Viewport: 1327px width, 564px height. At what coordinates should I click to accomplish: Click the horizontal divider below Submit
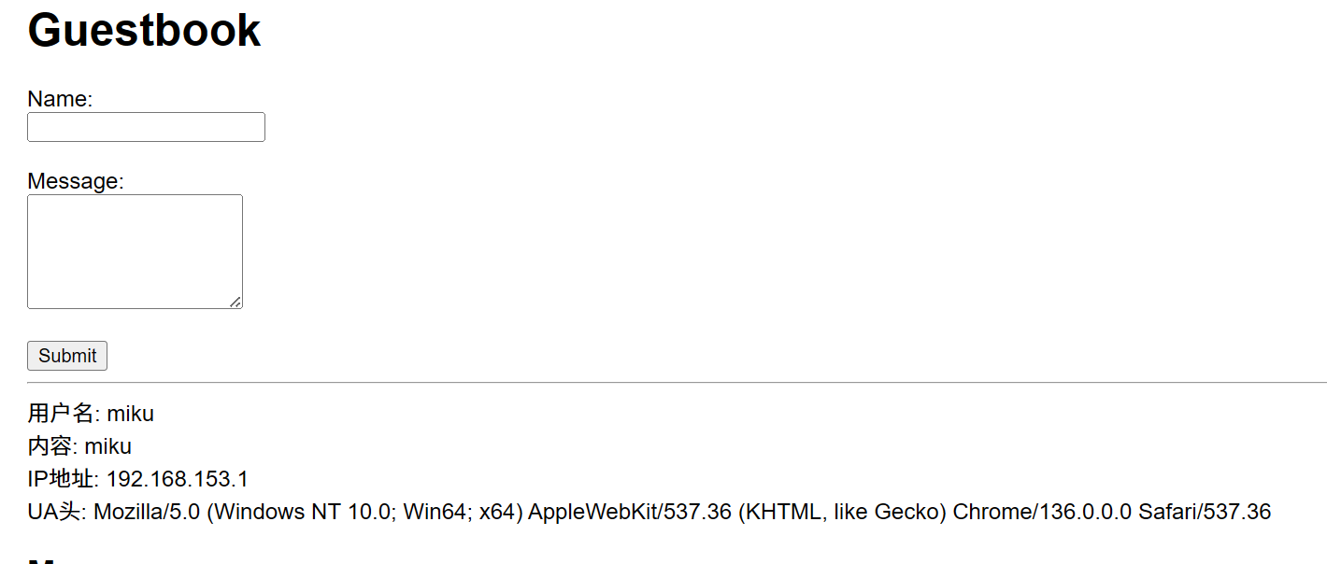tap(677, 382)
